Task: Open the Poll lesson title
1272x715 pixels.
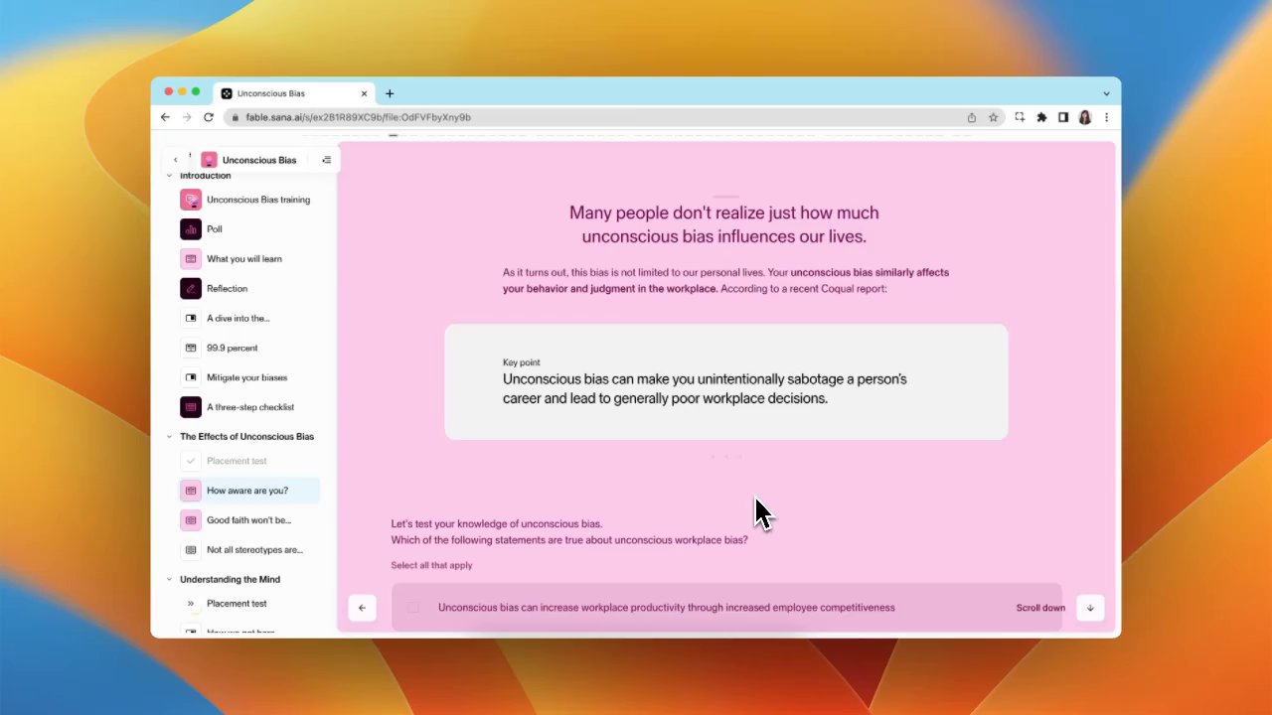Action: tap(215, 229)
